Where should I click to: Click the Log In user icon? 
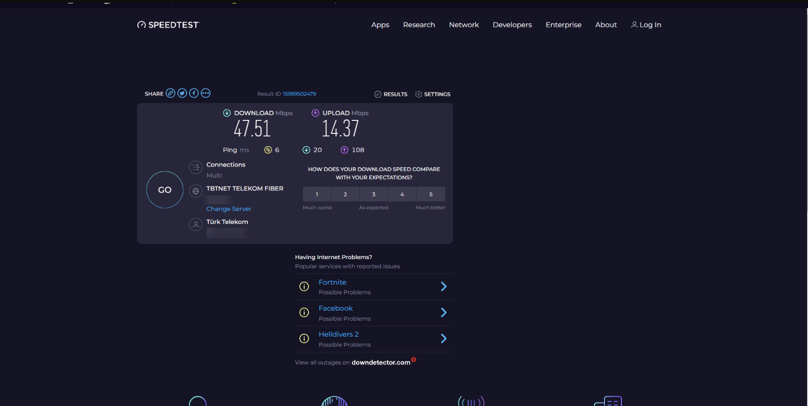point(634,25)
